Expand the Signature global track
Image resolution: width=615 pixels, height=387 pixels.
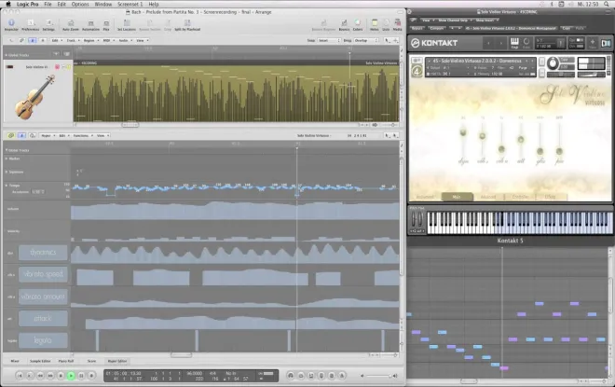(x=7, y=172)
